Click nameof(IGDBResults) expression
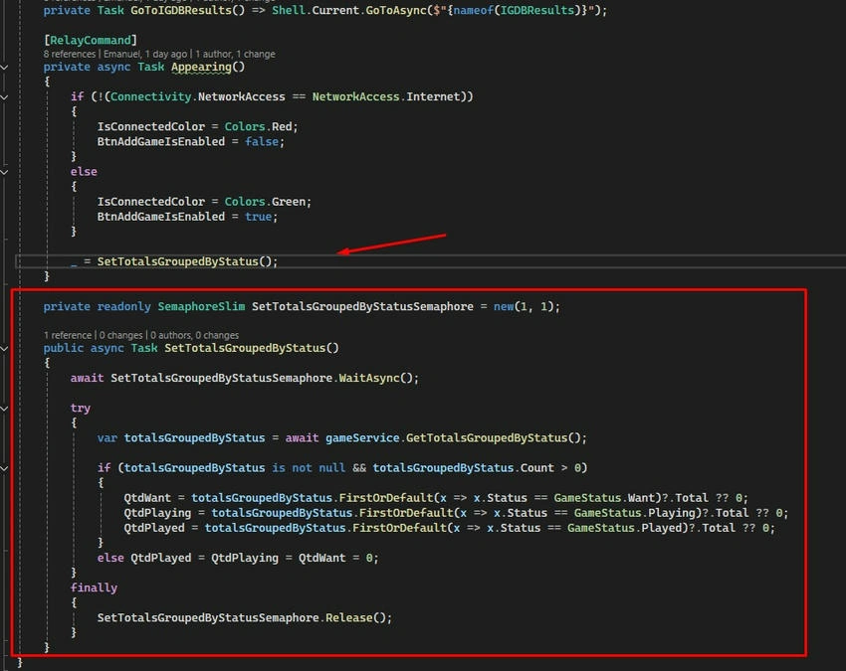Screen dimensions: 846x671 (x=517, y=10)
